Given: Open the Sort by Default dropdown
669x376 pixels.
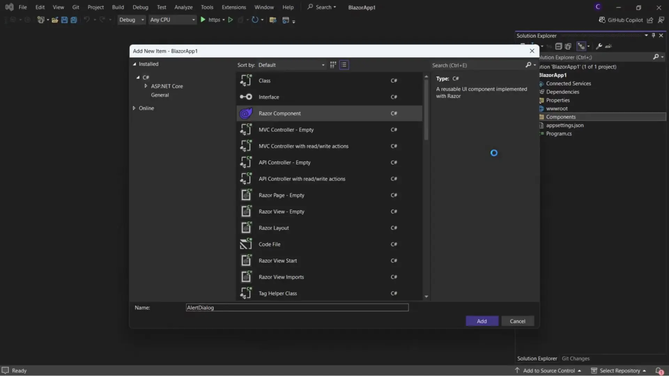Looking at the screenshot, I should click(x=322, y=65).
